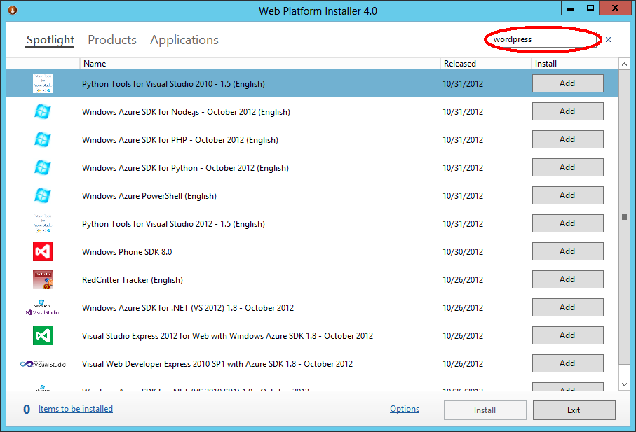Click the Install button at the bottom

click(x=485, y=410)
